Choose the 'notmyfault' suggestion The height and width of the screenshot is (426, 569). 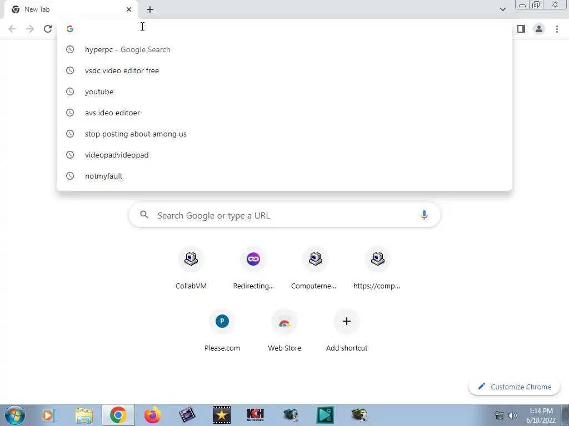pos(284,176)
